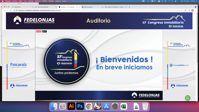This screenshot has width=199, height=112.
Task: Open volume control in menu bar
Action: (166, 1)
